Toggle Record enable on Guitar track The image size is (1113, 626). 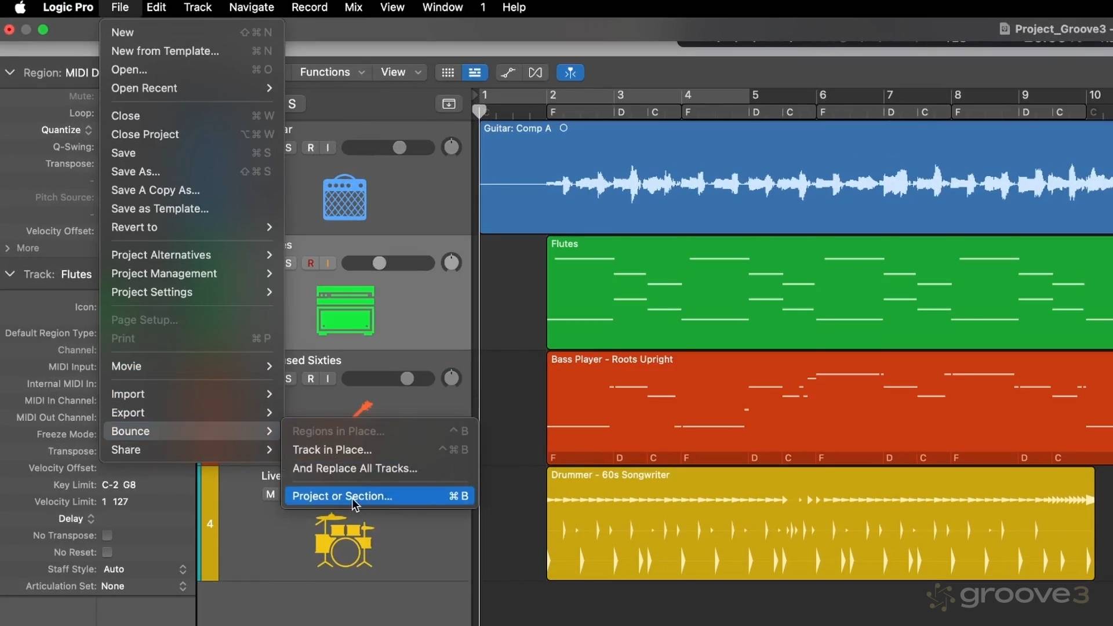(311, 148)
